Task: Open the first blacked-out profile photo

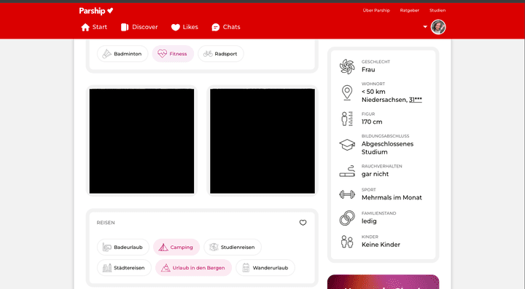Action: [x=141, y=141]
